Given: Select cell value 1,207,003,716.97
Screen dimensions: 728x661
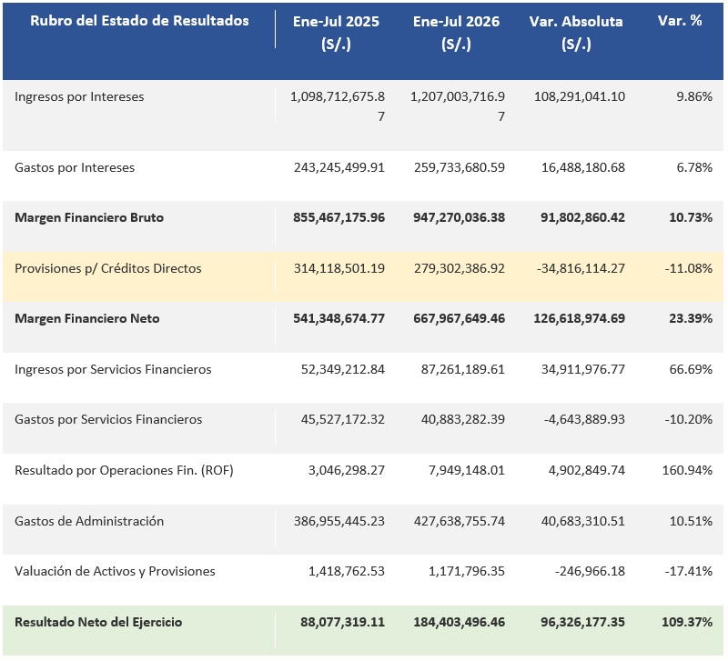Looking at the screenshot, I should 458,106.
